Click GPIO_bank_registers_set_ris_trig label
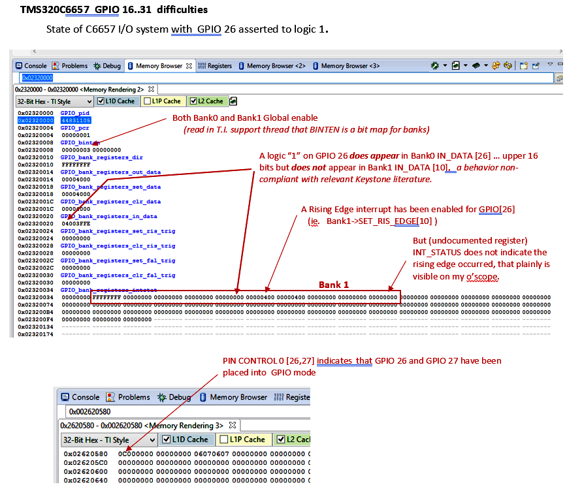This screenshot has height=491, width=567. [x=118, y=231]
